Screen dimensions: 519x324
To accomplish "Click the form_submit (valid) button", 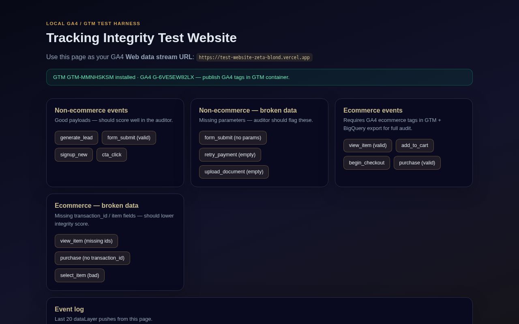I will [129, 138].
